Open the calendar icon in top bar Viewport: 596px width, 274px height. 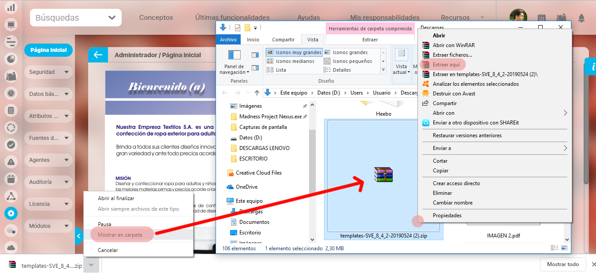click(x=542, y=18)
